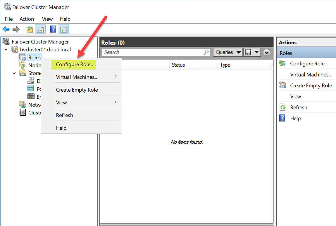Click the Back arrow toolbar icon
The height and width of the screenshot is (226, 336).
(6, 29)
